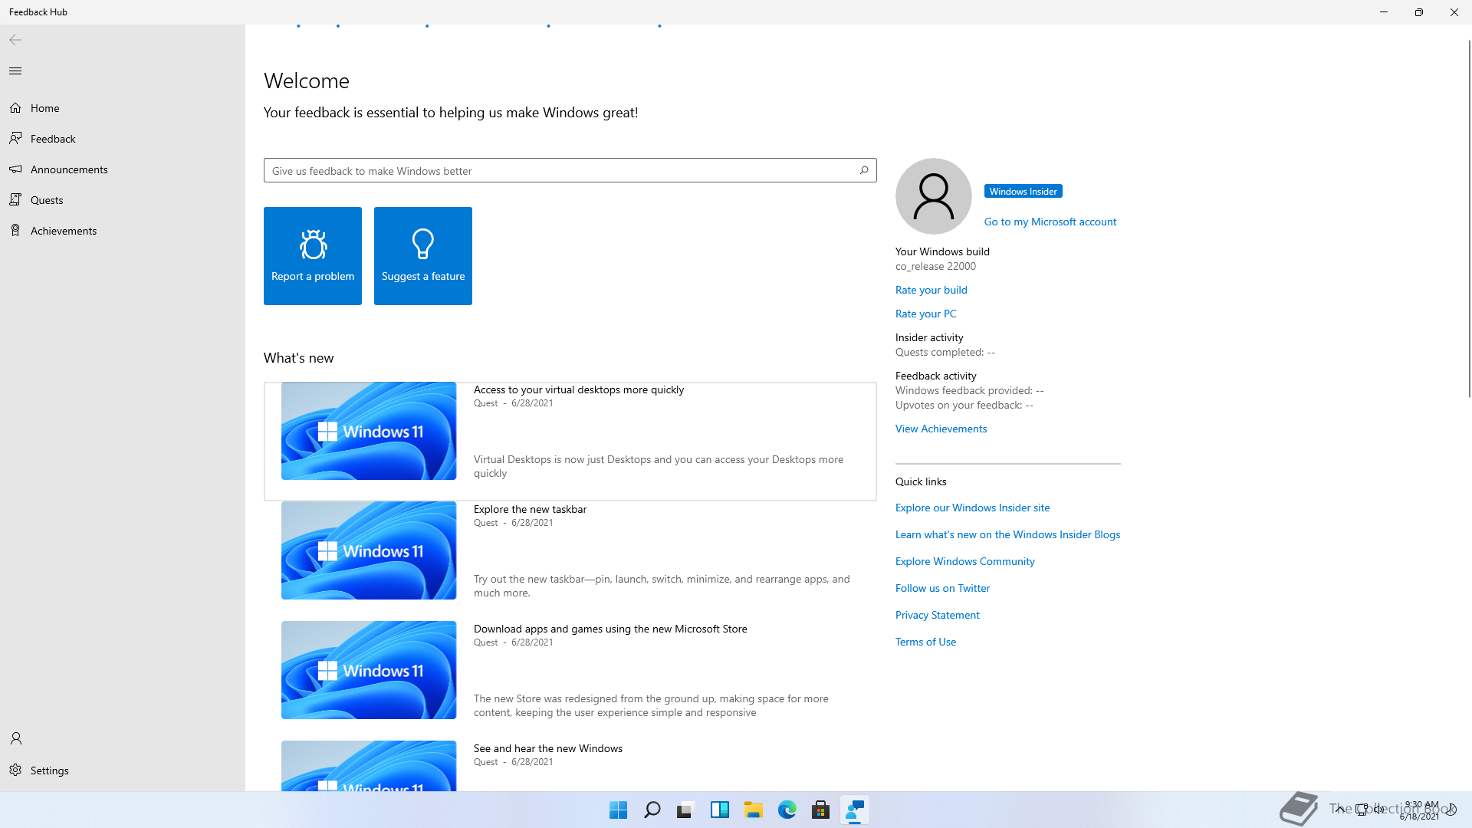Open the Widgets taskbar icon

click(x=719, y=810)
